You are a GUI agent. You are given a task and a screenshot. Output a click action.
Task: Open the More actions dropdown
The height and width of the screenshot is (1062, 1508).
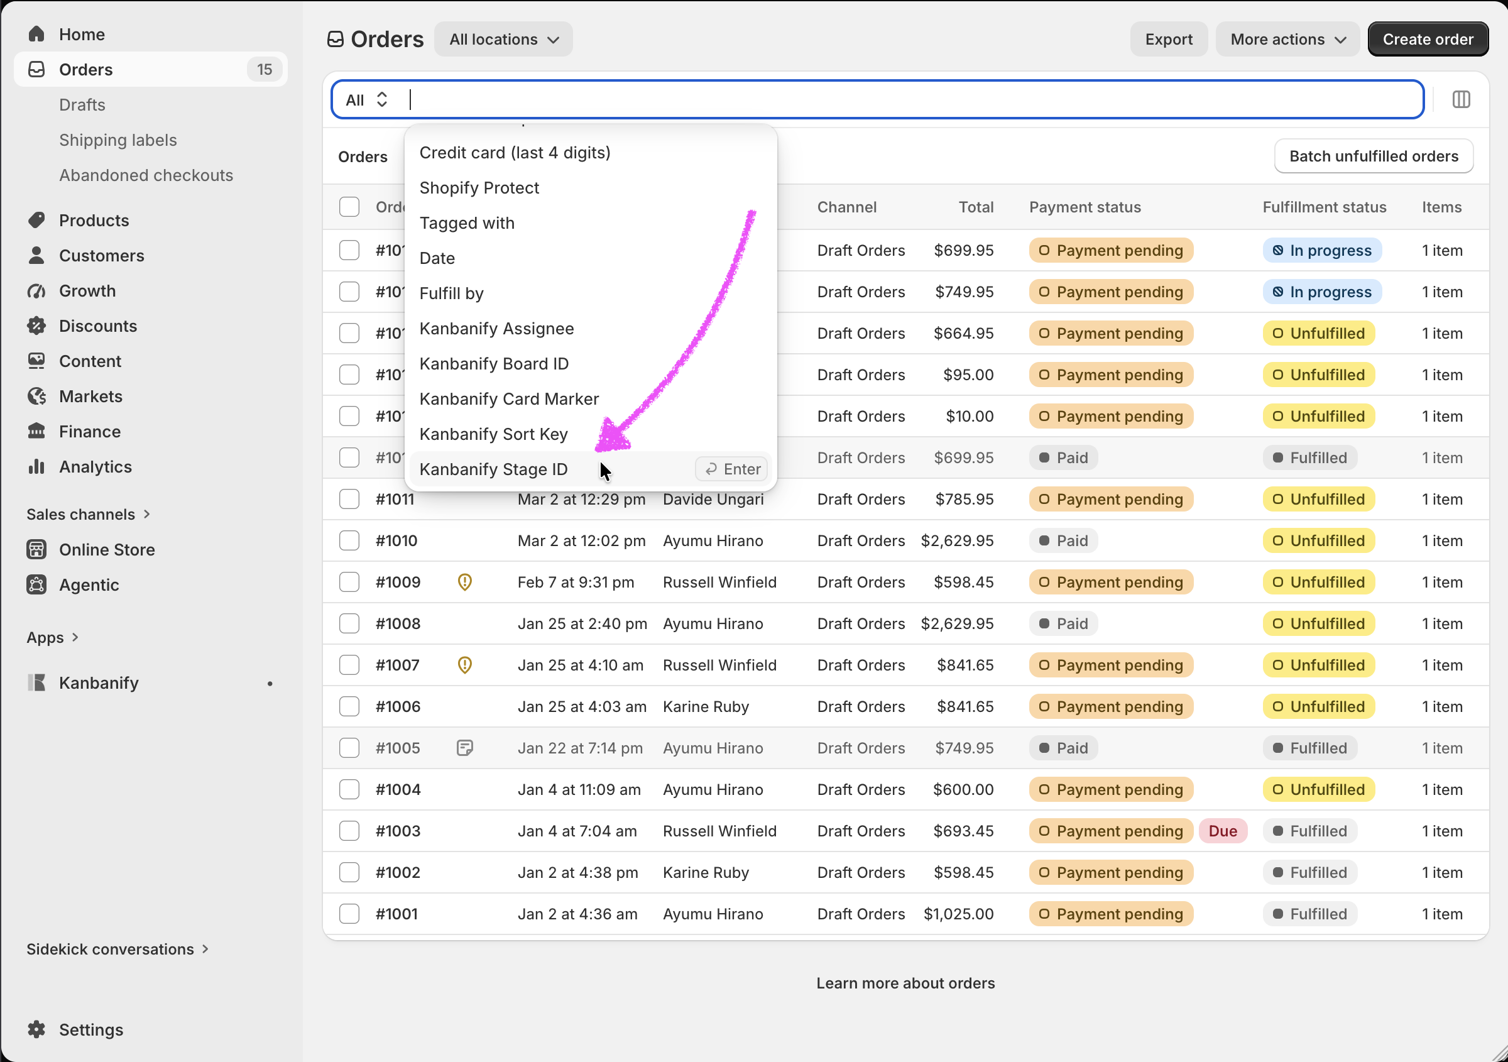[1287, 40]
